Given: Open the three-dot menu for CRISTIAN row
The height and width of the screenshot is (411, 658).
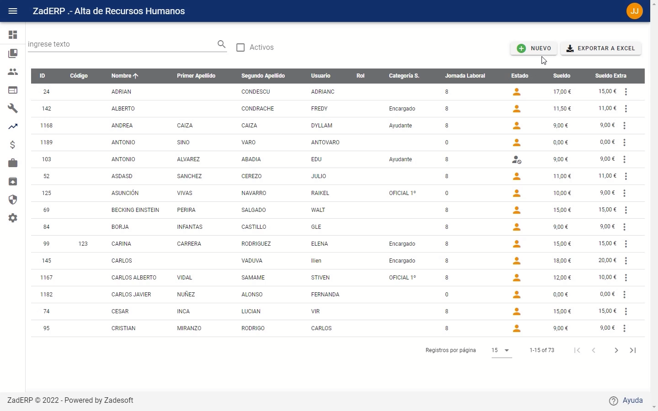Looking at the screenshot, I should [x=625, y=328].
